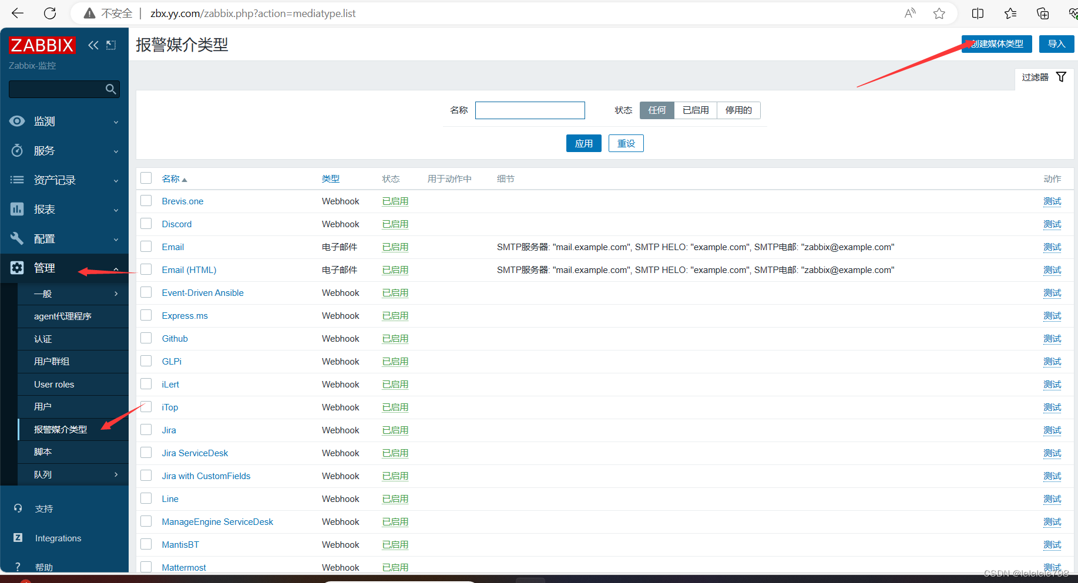Image resolution: width=1078 pixels, height=583 pixels.
Task: Check the Brevis.one row checkbox
Action: coord(146,201)
